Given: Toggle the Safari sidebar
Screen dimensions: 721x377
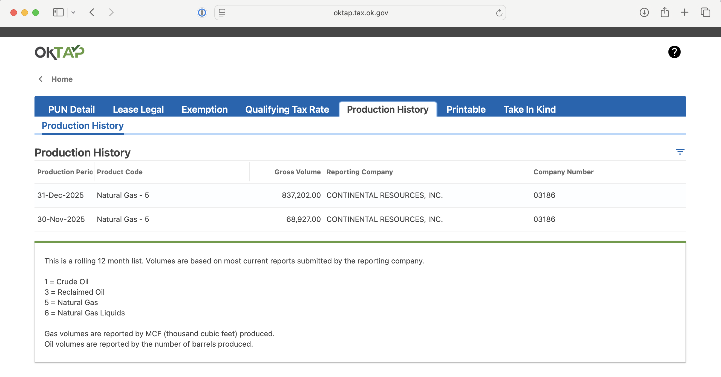Looking at the screenshot, I should [x=58, y=13].
